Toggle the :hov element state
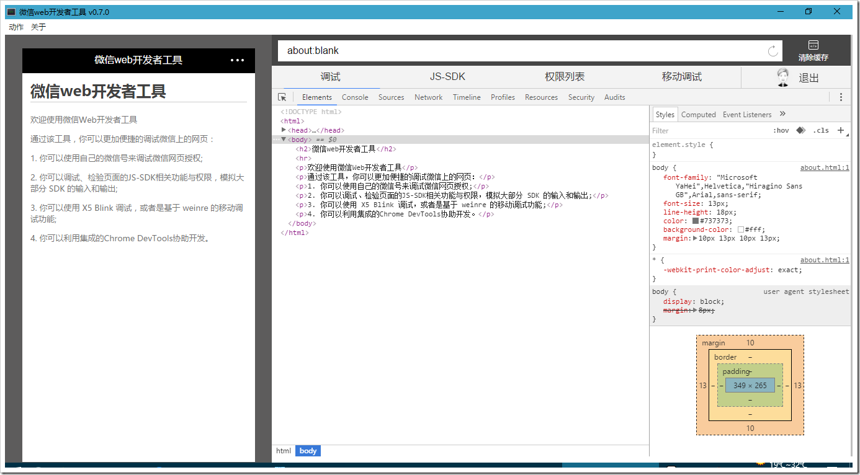Viewport: 860px width, 475px height. tap(781, 130)
